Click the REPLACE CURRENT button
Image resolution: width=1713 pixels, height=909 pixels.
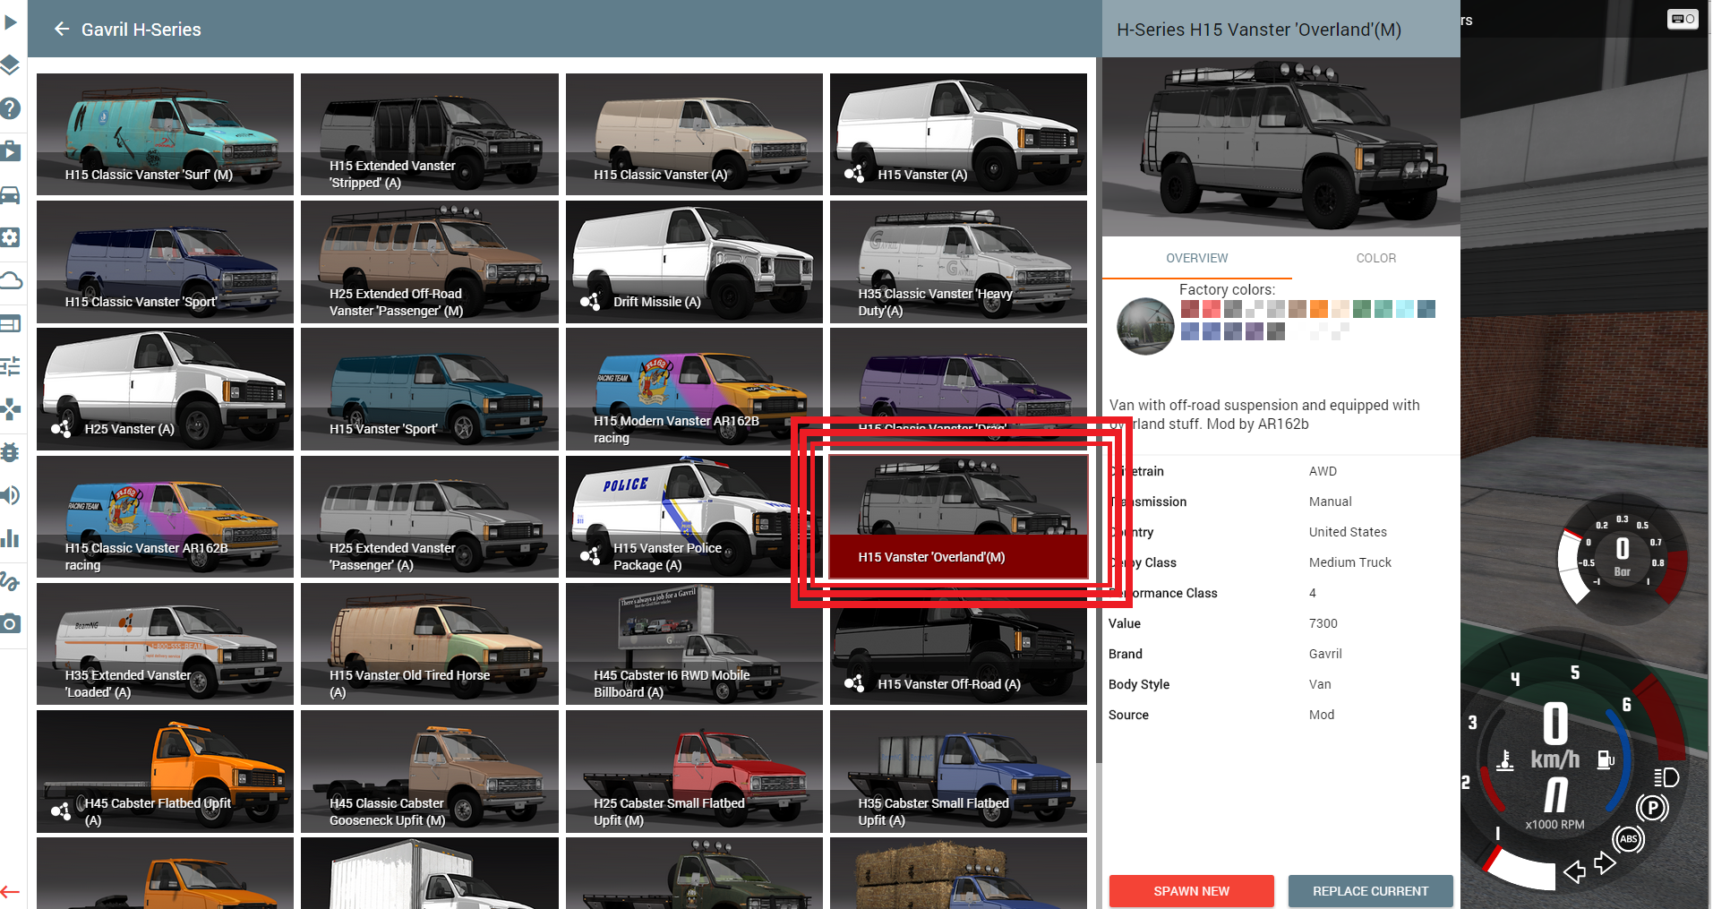click(1370, 891)
